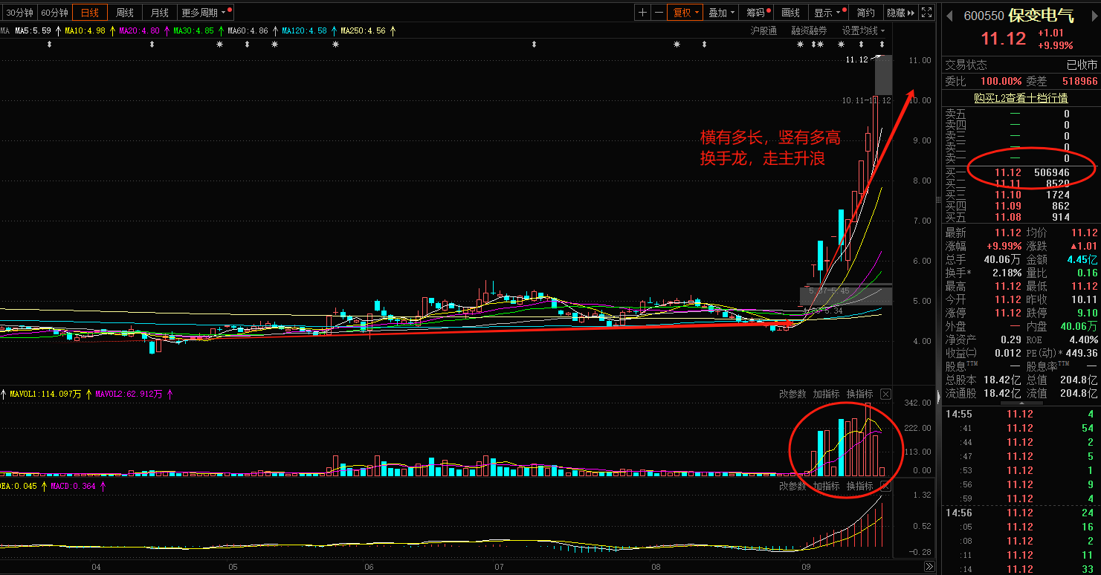Click the MA10 yellow arrow icon

[x=112, y=31]
